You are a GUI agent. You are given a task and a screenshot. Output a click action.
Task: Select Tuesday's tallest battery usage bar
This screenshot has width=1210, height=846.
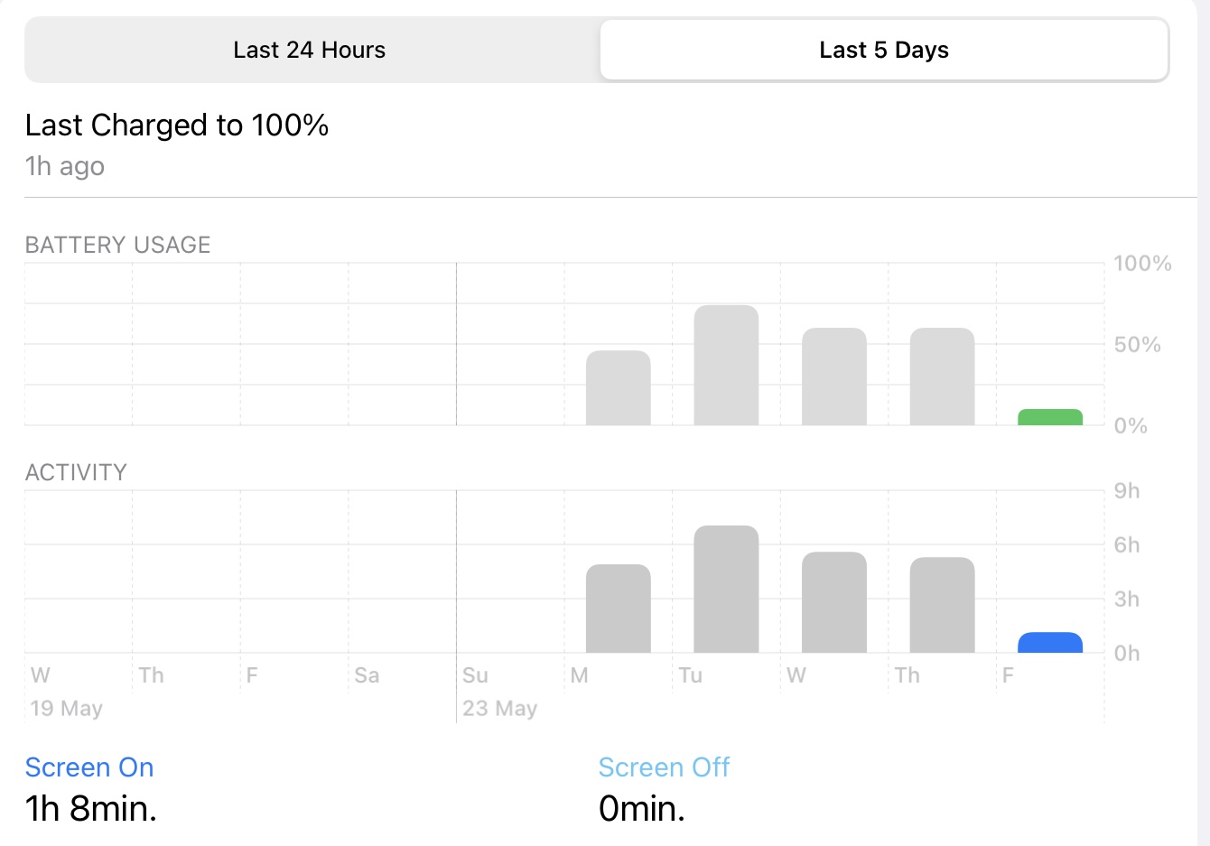click(726, 366)
